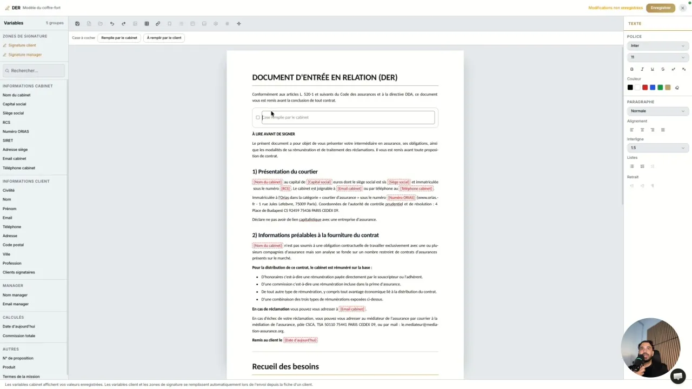Viewport: 692px width, 389px height.
Task: Insert a bulleted list
Action: coord(631,166)
